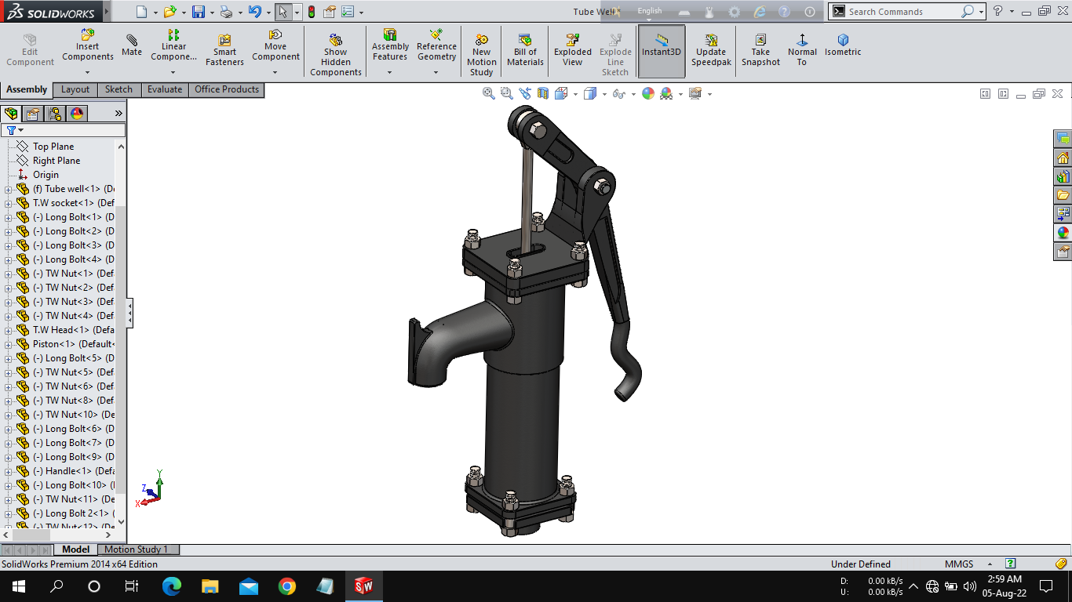Expand the Piston<1> tree node
This screenshot has height=602, width=1072.
9,344
